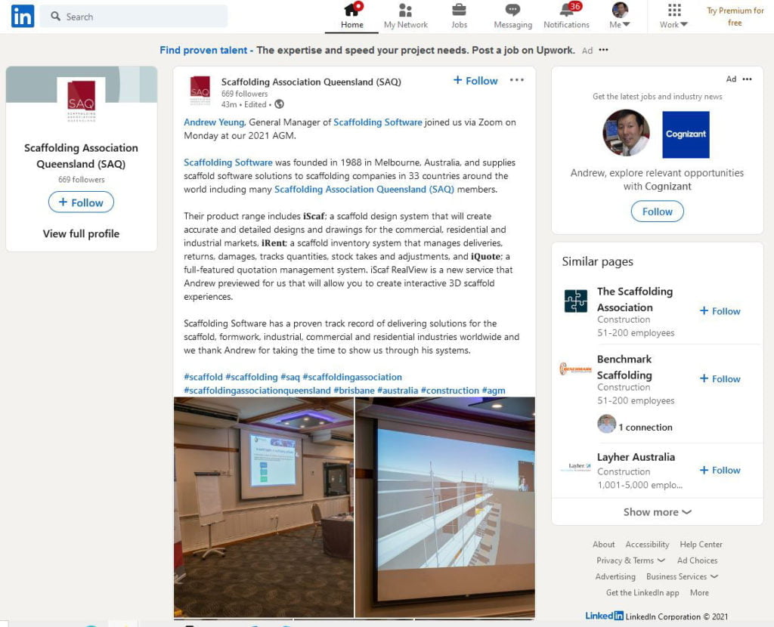Open The Scaffolding Association puzzle logo
Screen dimensions: 774x627
click(x=575, y=301)
